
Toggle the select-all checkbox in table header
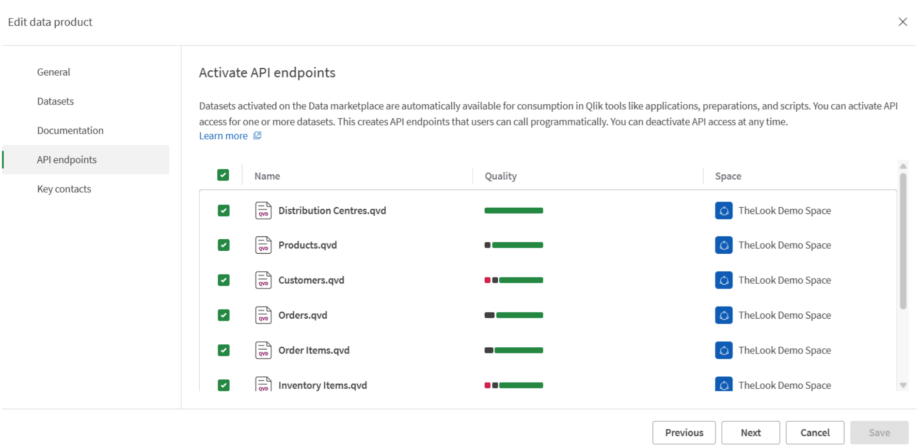point(223,175)
